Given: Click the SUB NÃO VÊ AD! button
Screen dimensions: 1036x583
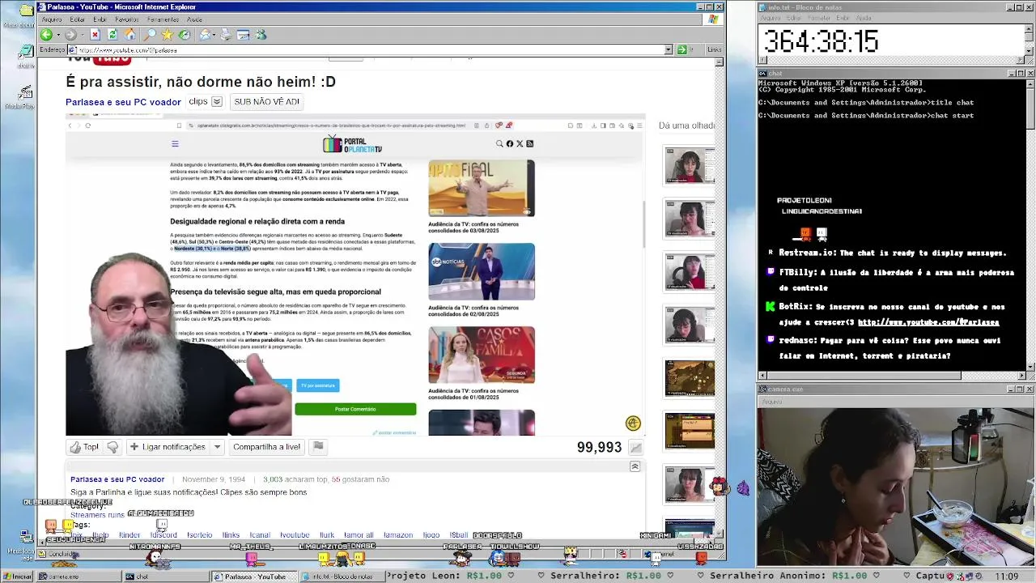Looking at the screenshot, I should 266,102.
